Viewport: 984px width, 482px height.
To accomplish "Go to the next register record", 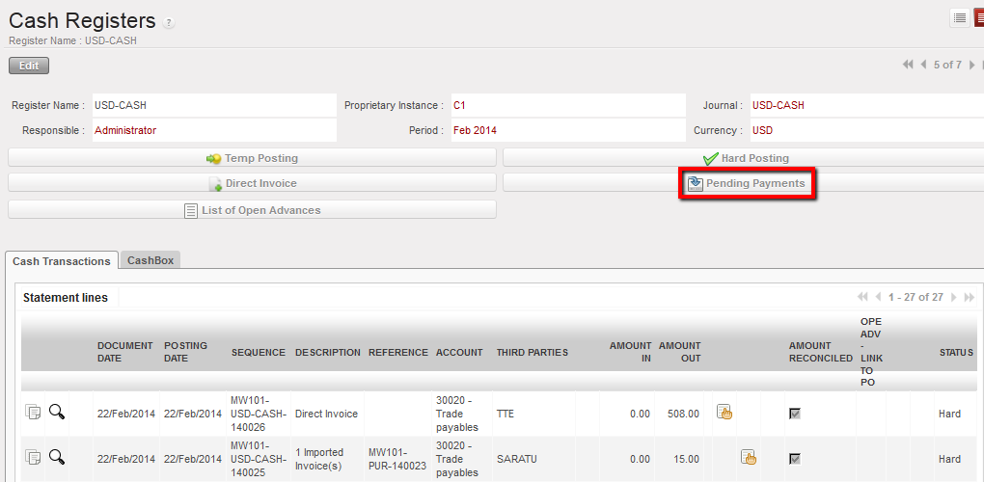I will click(971, 65).
